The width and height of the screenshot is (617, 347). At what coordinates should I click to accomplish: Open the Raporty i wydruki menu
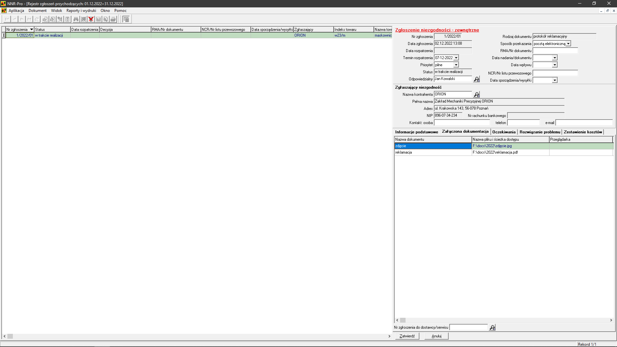click(81, 11)
